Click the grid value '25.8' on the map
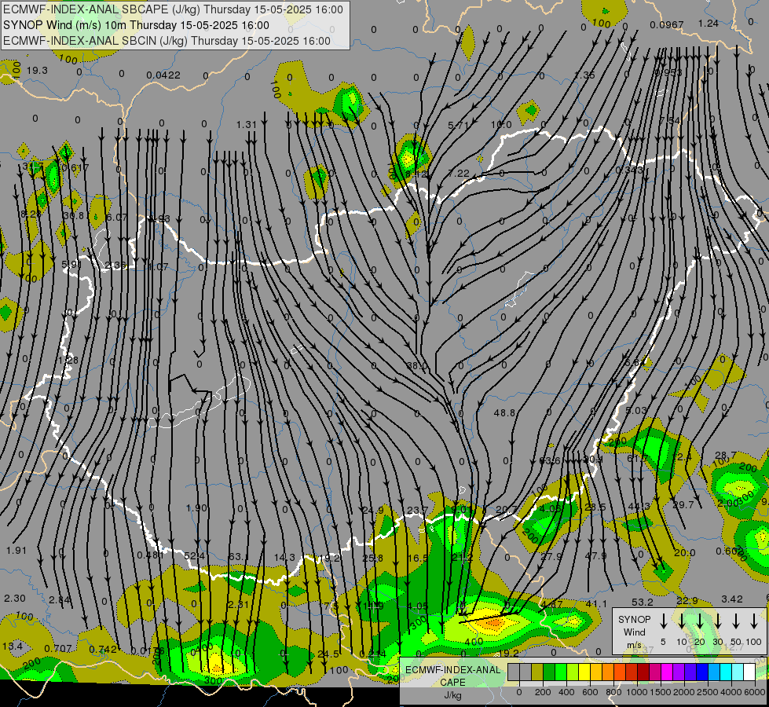 click(372, 558)
